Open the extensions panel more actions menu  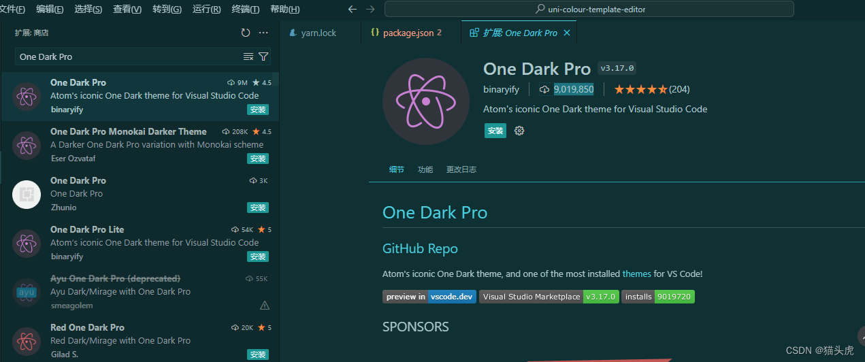(x=263, y=33)
